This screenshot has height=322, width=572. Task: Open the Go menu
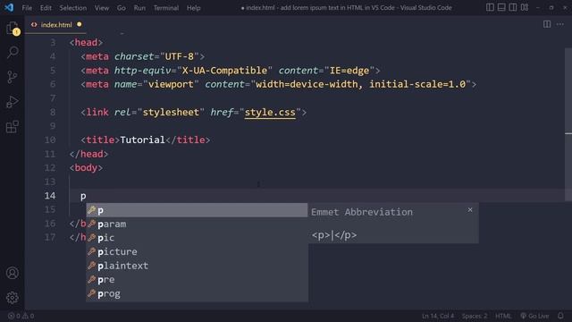[122, 8]
